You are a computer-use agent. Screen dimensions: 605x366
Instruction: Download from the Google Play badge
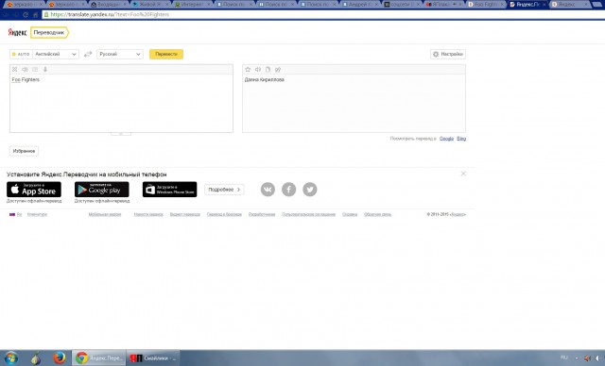[x=102, y=190]
